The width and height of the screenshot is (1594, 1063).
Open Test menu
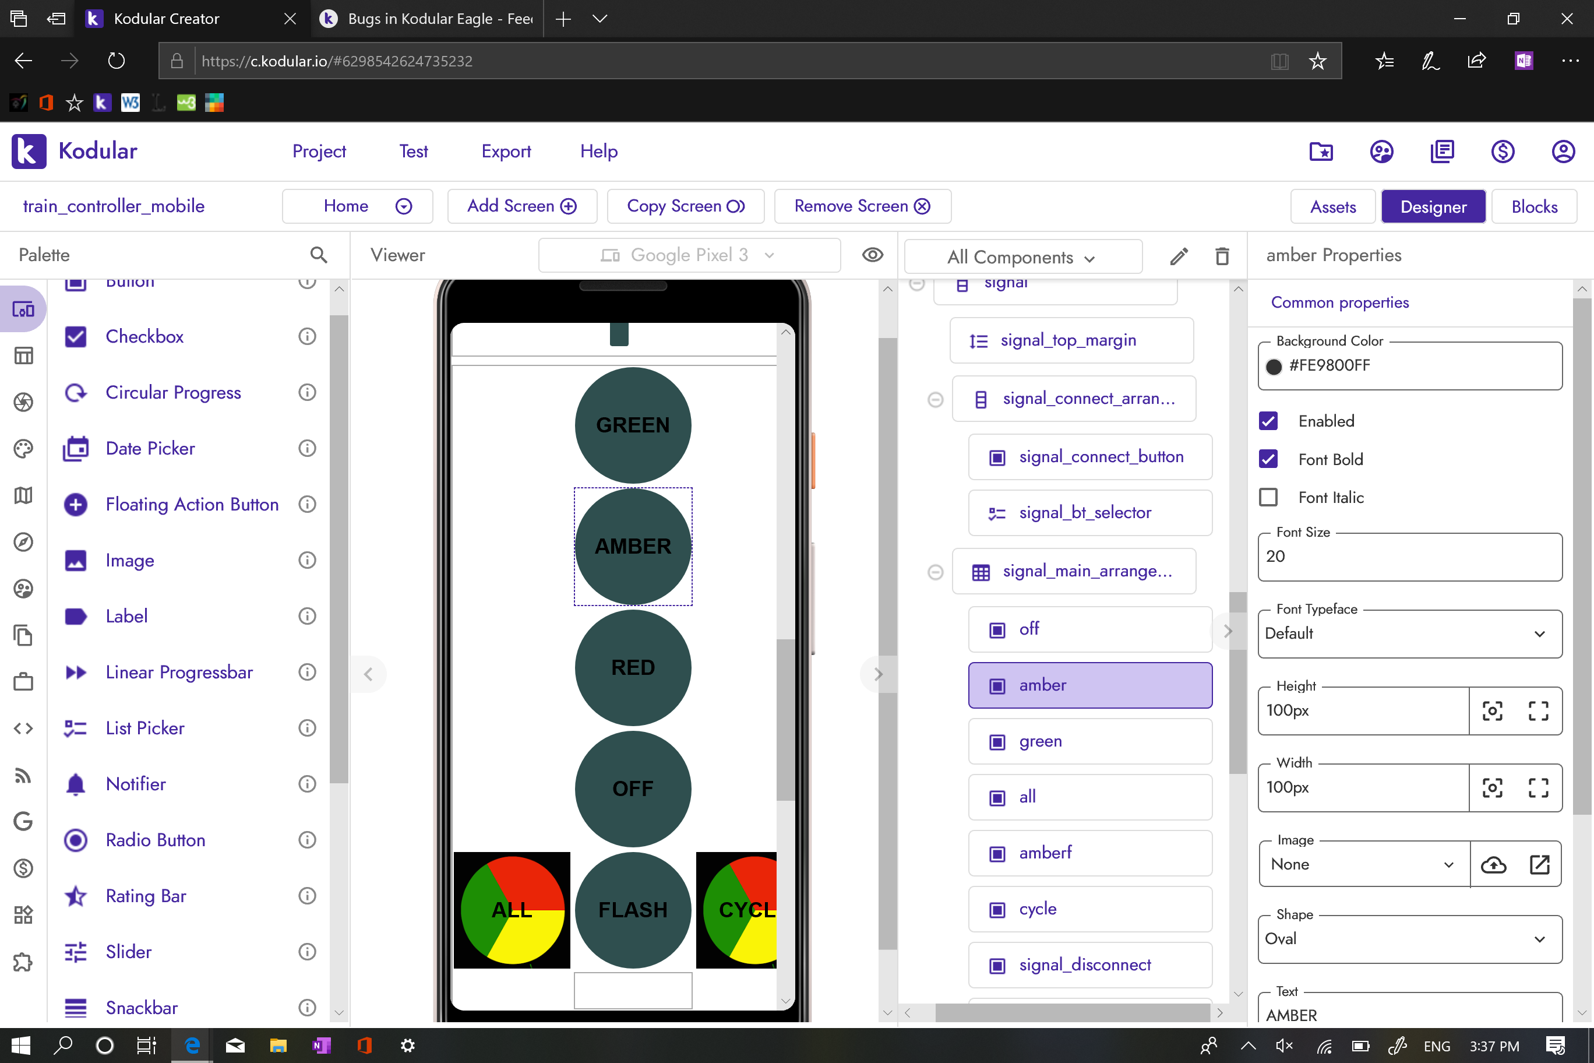point(414,151)
